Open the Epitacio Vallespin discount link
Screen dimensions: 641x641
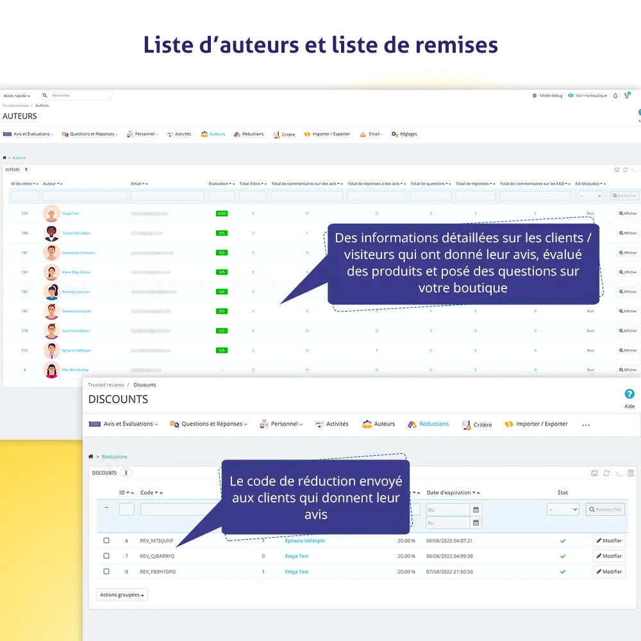pos(304,540)
